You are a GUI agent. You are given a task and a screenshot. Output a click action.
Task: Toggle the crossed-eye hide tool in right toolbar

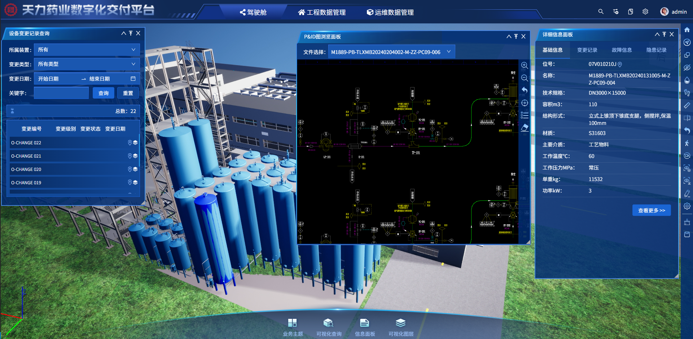coord(687,68)
